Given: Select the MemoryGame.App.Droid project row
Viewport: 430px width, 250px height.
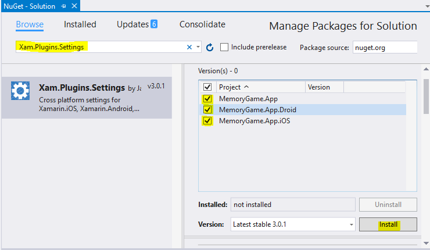Looking at the screenshot, I should (303, 110).
